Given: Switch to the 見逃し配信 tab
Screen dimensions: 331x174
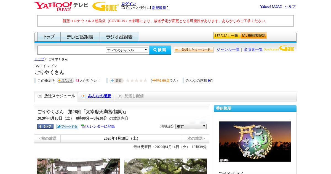Looking at the screenshot, I should (131, 96).
